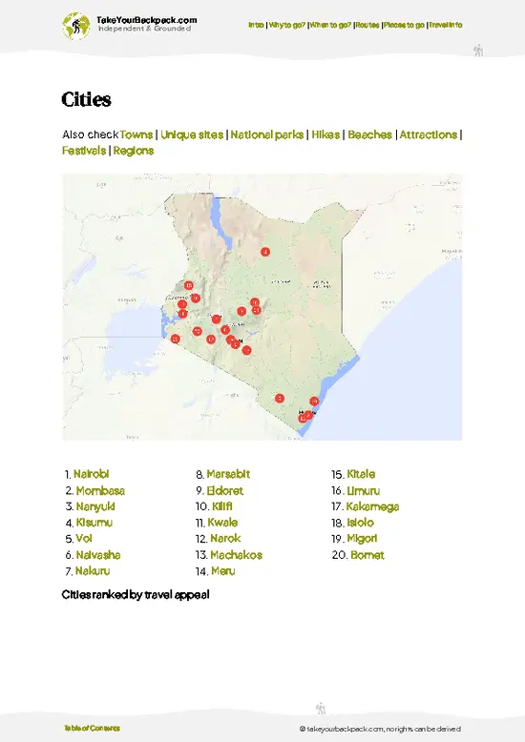The image size is (525, 742).
Task: Open the Routes header navigation link
Action: 367,25
